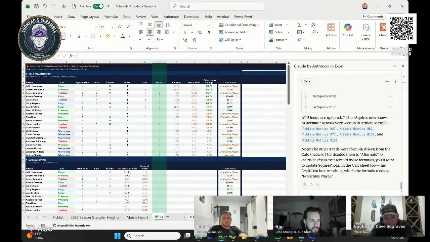Open Windows Start menu
The height and width of the screenshot is (242, 430).
117,236
